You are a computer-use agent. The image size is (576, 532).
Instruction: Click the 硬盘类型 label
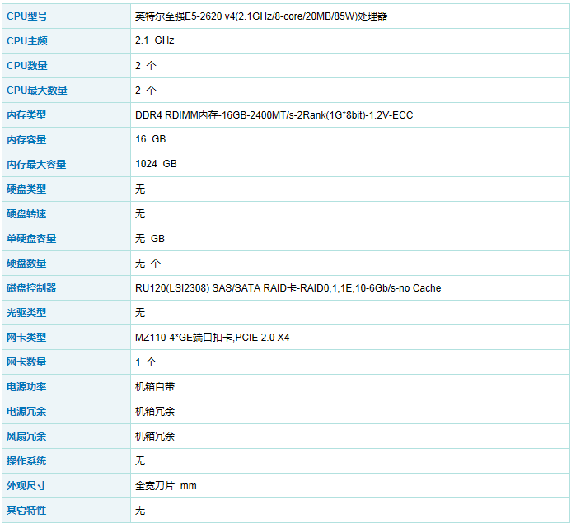tap(26, 189)
